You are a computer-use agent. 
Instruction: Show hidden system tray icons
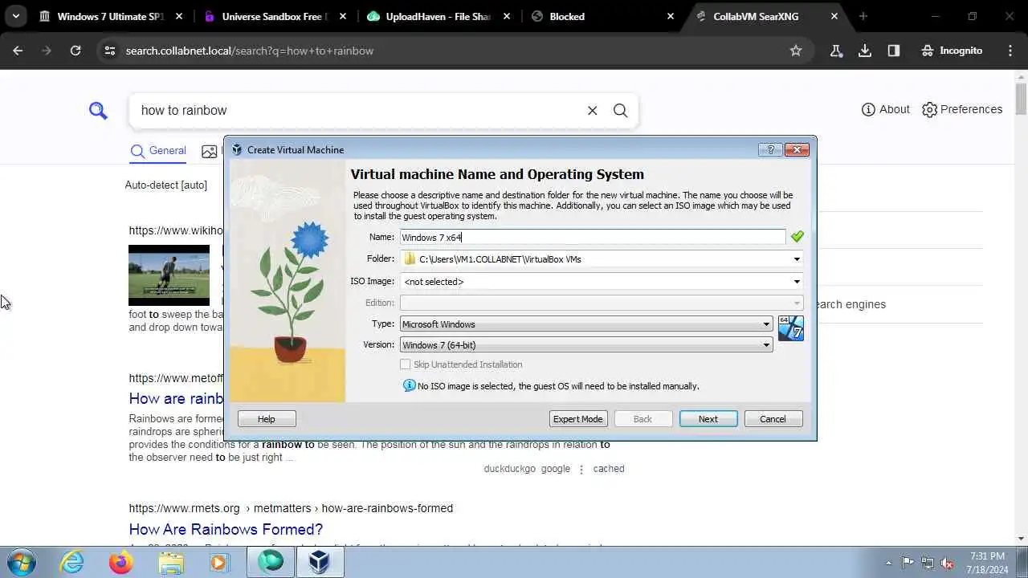click(x=887, y=563)
